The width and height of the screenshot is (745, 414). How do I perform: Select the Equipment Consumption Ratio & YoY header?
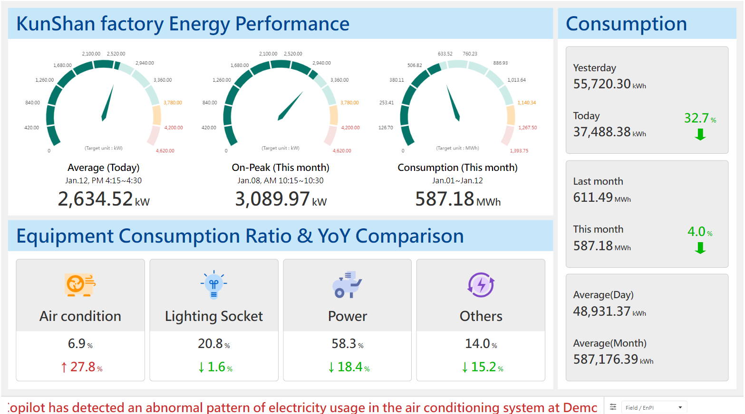tap(240, 235)
